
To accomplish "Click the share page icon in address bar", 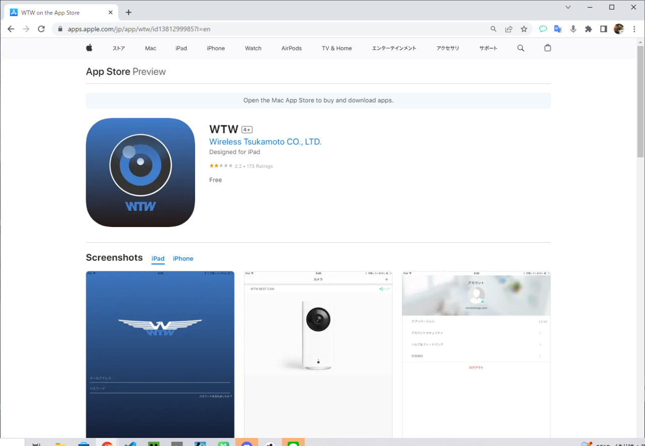I will click(x=509, y=29).
